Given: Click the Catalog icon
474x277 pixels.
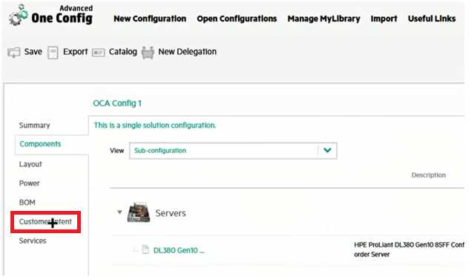Looking at the screenshot, I should 99,53.
